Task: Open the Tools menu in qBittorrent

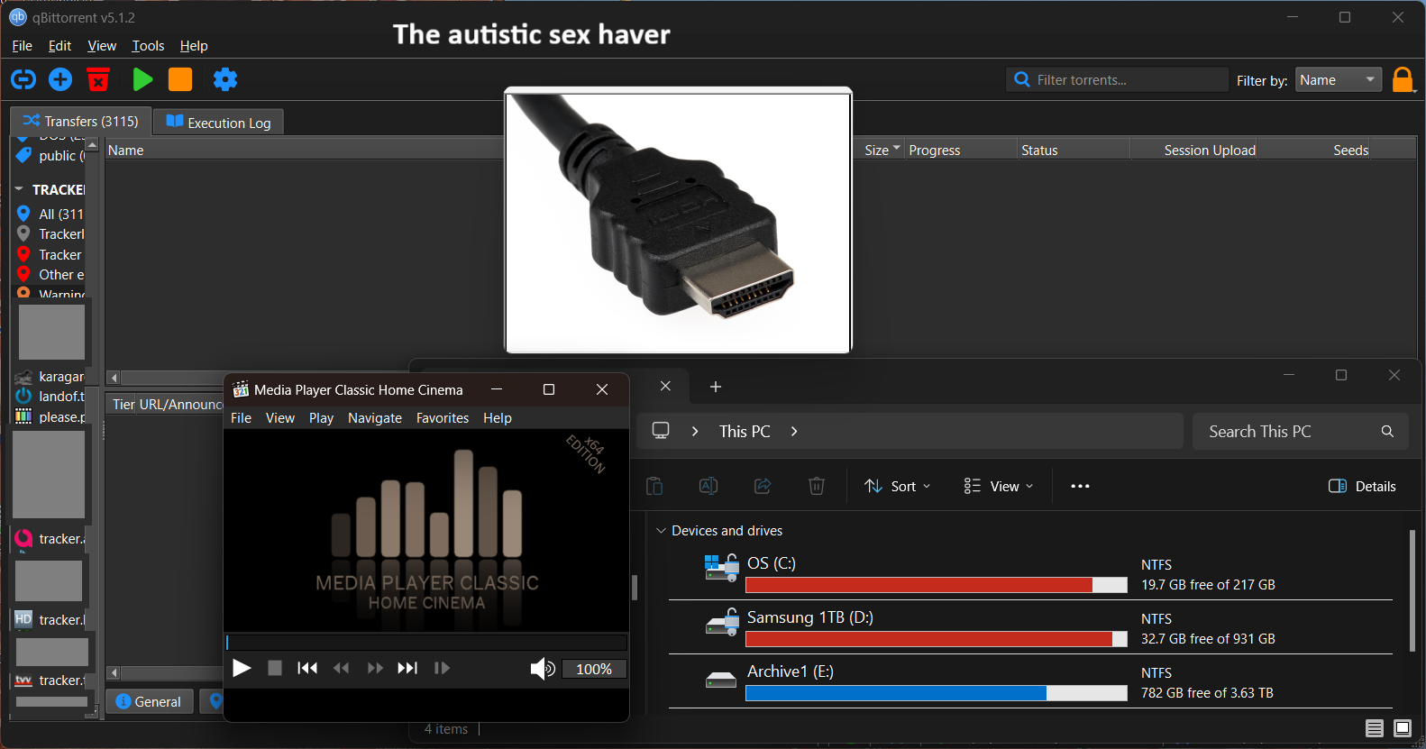Action: click(148, 46)
